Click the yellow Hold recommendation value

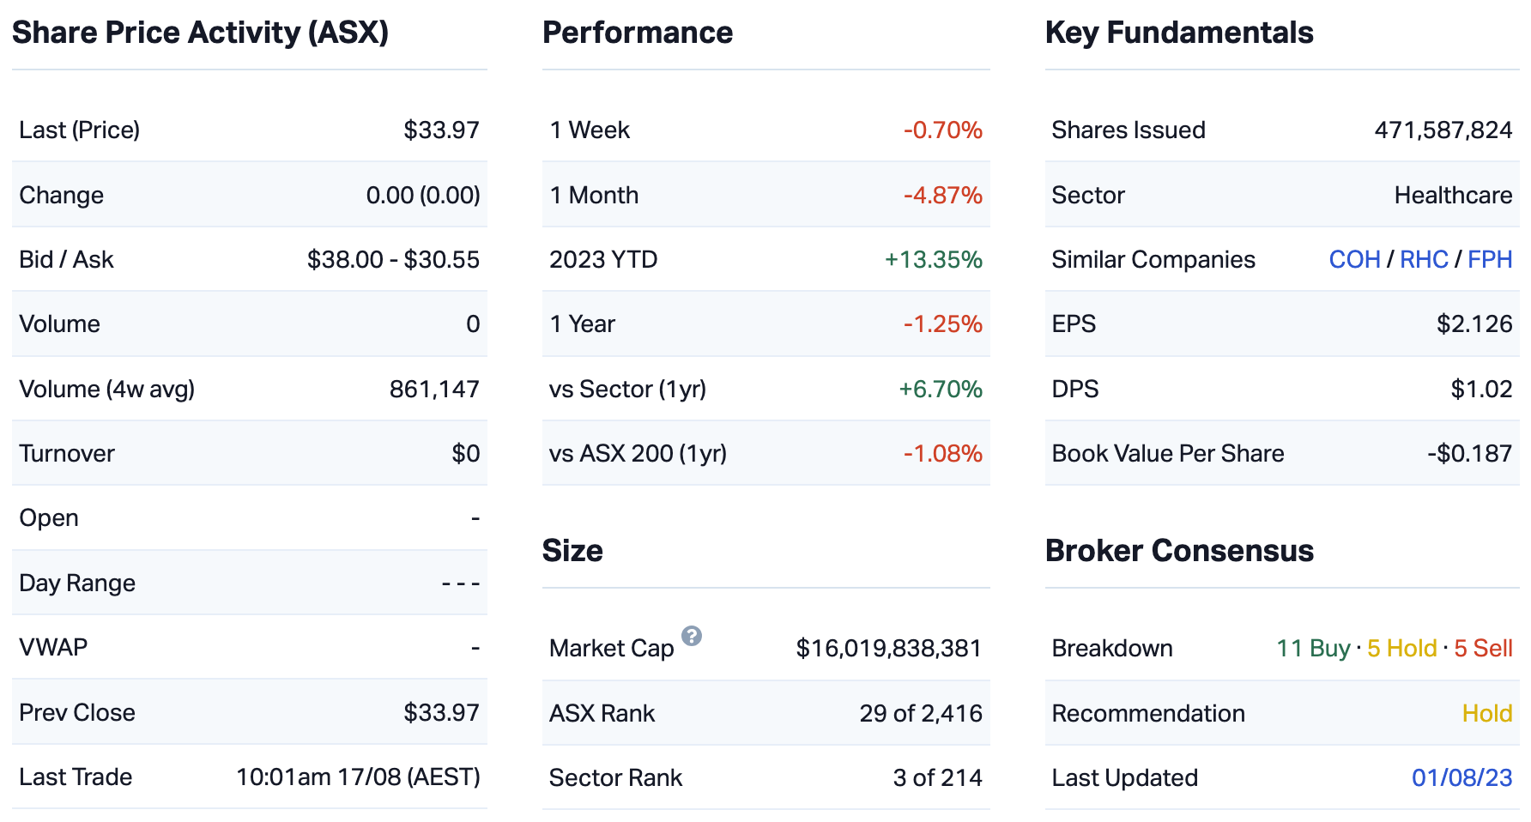pyautogui.click(x=1487, y=713)
